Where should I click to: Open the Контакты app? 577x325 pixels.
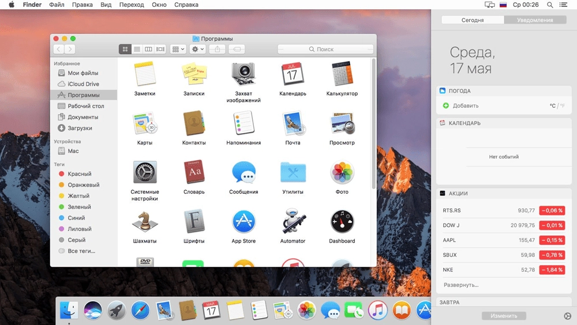[x=194, y=123]
